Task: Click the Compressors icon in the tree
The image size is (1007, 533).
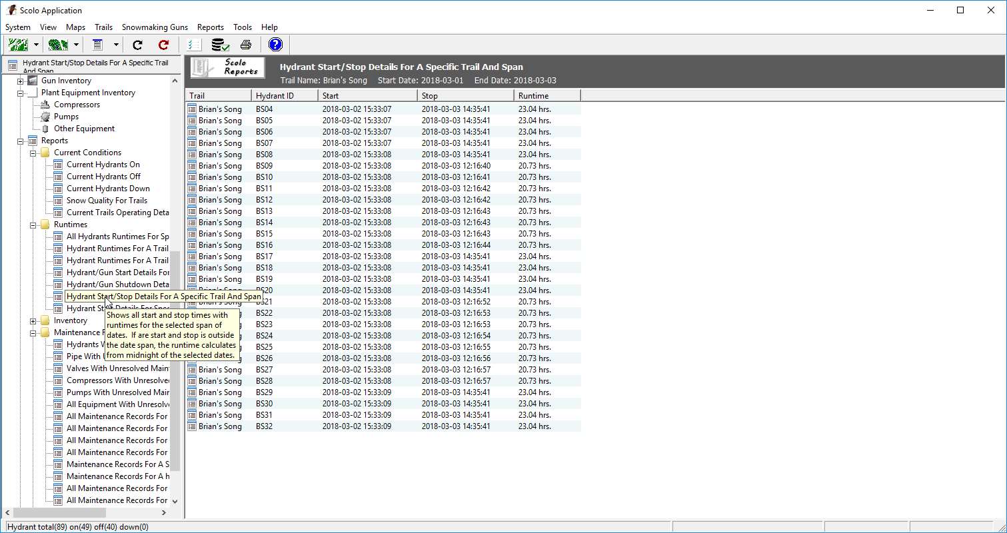Action: point(45,105)
